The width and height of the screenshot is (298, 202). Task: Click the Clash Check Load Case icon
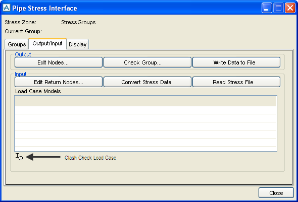click(19, 157)
